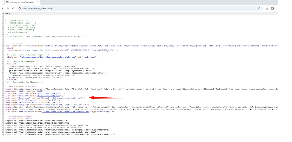
Task: Reload the view-source page
Action: [x=13, y=8]
